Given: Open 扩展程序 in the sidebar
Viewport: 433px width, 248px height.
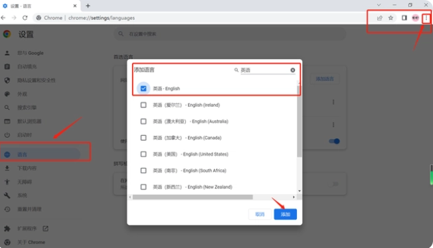Looking at the screenshot, I should [27, 228].
